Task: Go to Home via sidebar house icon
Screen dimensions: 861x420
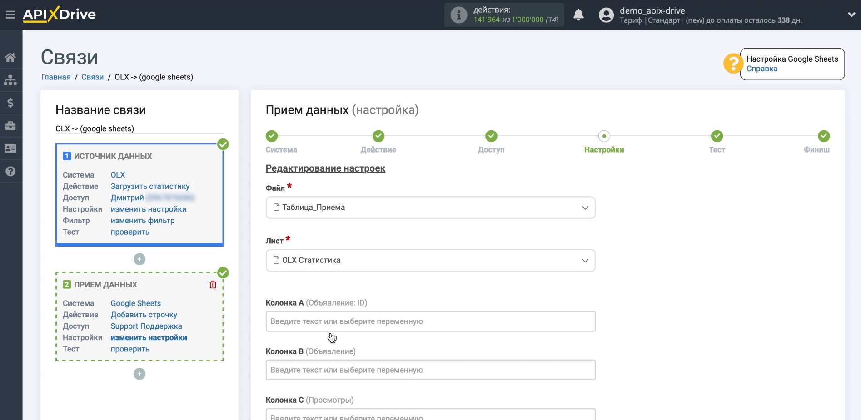Action: point(10,57)
